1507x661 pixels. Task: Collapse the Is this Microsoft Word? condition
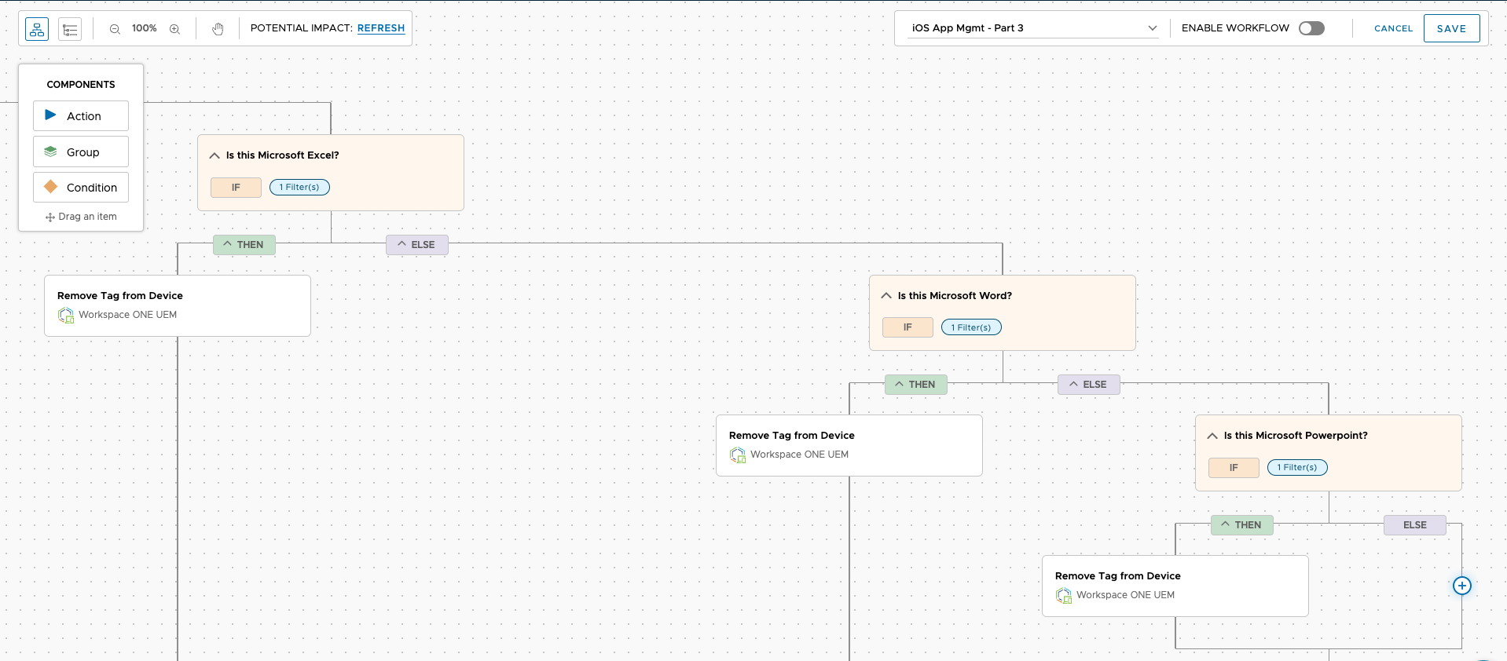click(x=886, y=296)
